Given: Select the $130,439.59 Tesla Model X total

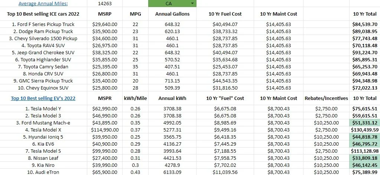Looking at the screenshot, I should (x=364, y=130).
